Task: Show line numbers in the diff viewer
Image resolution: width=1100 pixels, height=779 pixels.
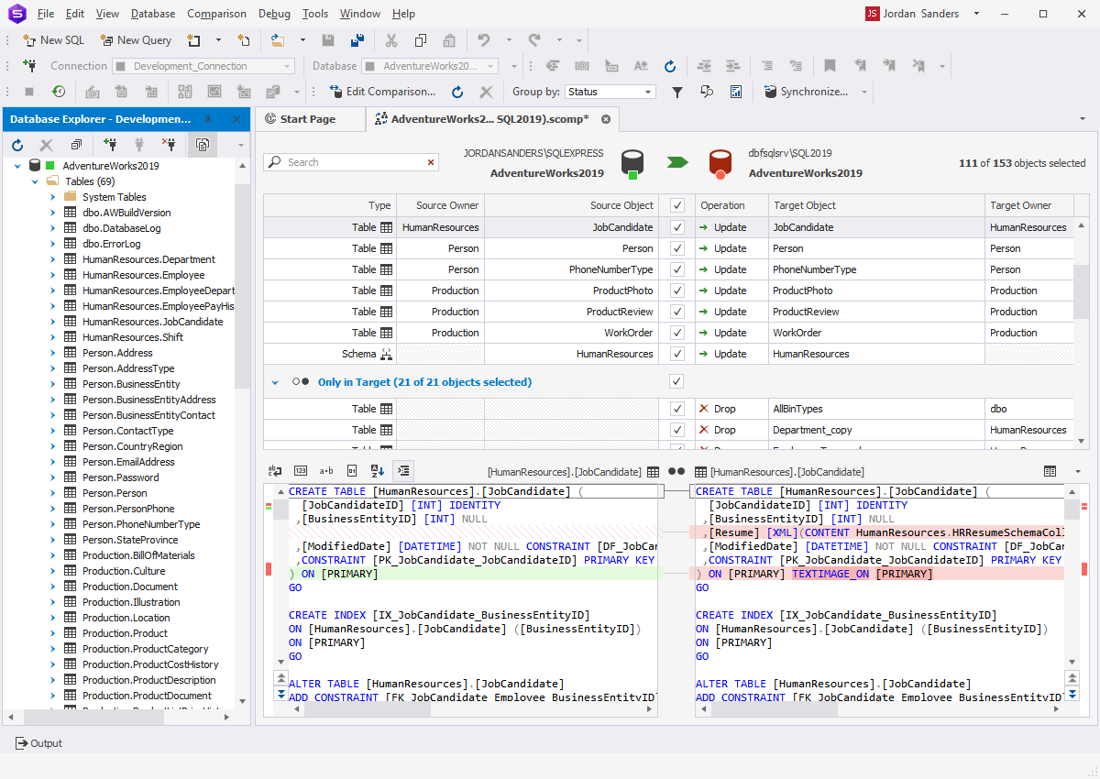Action: click(300, 470)
